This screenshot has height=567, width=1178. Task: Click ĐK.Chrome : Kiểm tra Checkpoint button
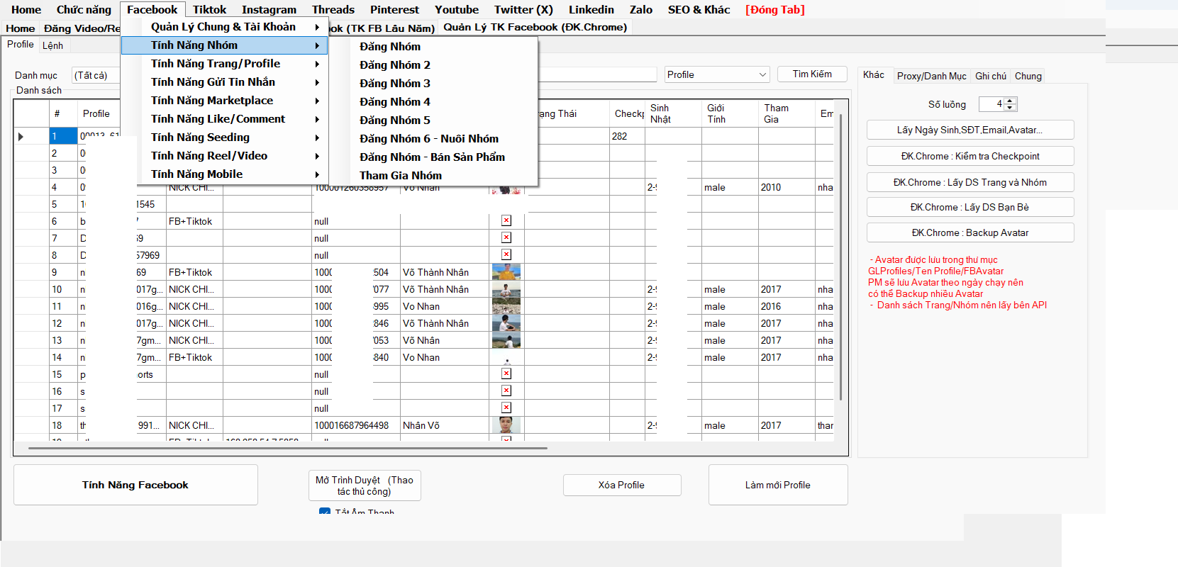click(969, 156)
